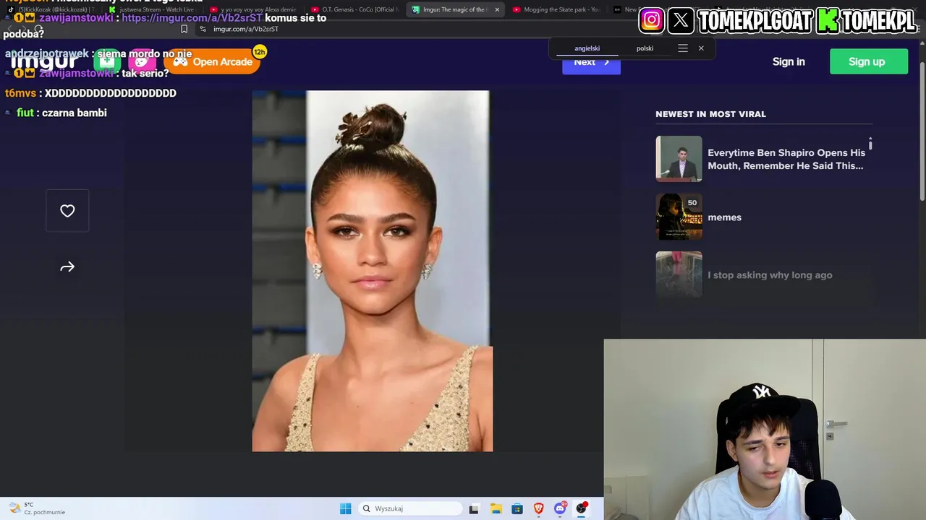
Task: Close the Imgur browser tab
Action: coord(497,9)
